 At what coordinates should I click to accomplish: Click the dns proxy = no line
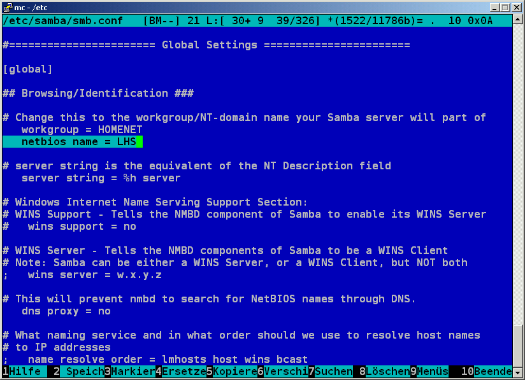coord(66,311)
